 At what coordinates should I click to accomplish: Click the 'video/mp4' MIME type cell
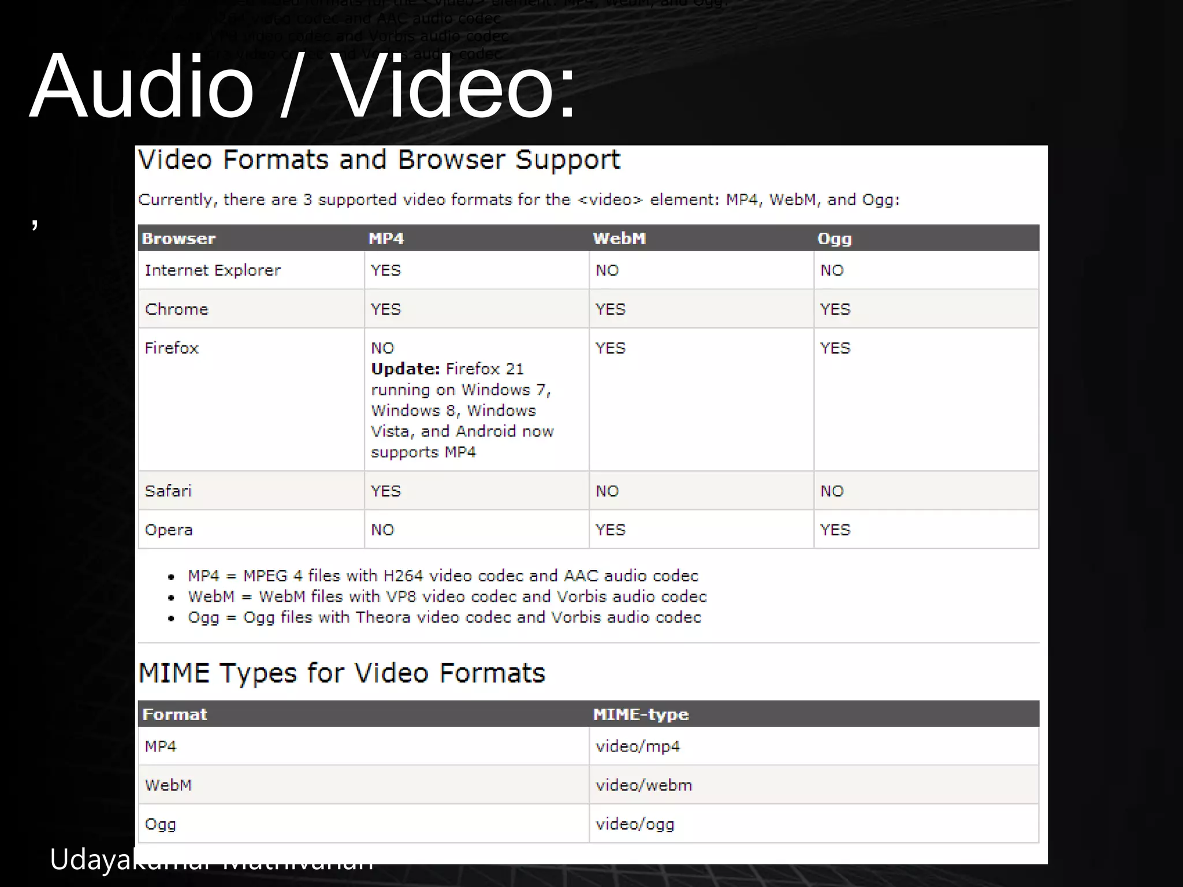[638, 747]
